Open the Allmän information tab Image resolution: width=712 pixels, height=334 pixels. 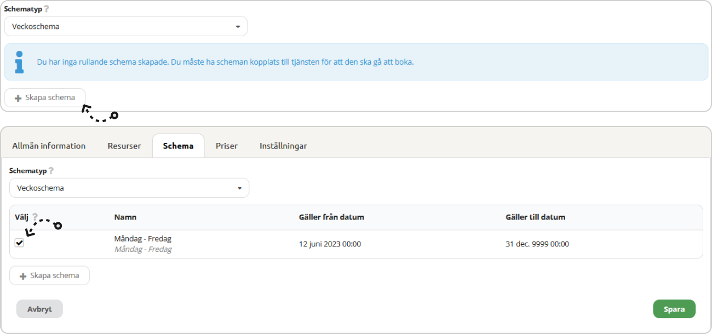(x=49, y=146)
